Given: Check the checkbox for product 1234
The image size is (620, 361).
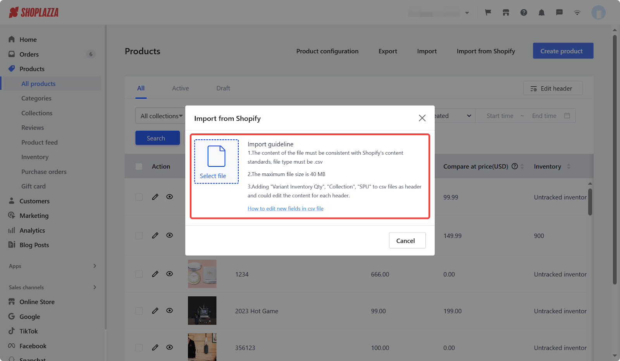Looking at the screenshot, I should click(139, 274).
